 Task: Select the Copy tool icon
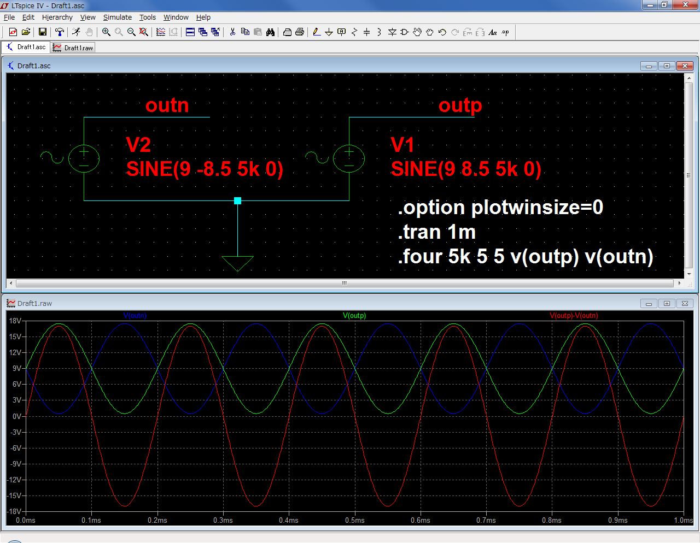click(245, 32)
